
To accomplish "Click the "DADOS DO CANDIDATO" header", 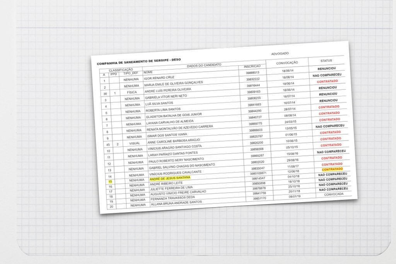I will tap(204, 65).
